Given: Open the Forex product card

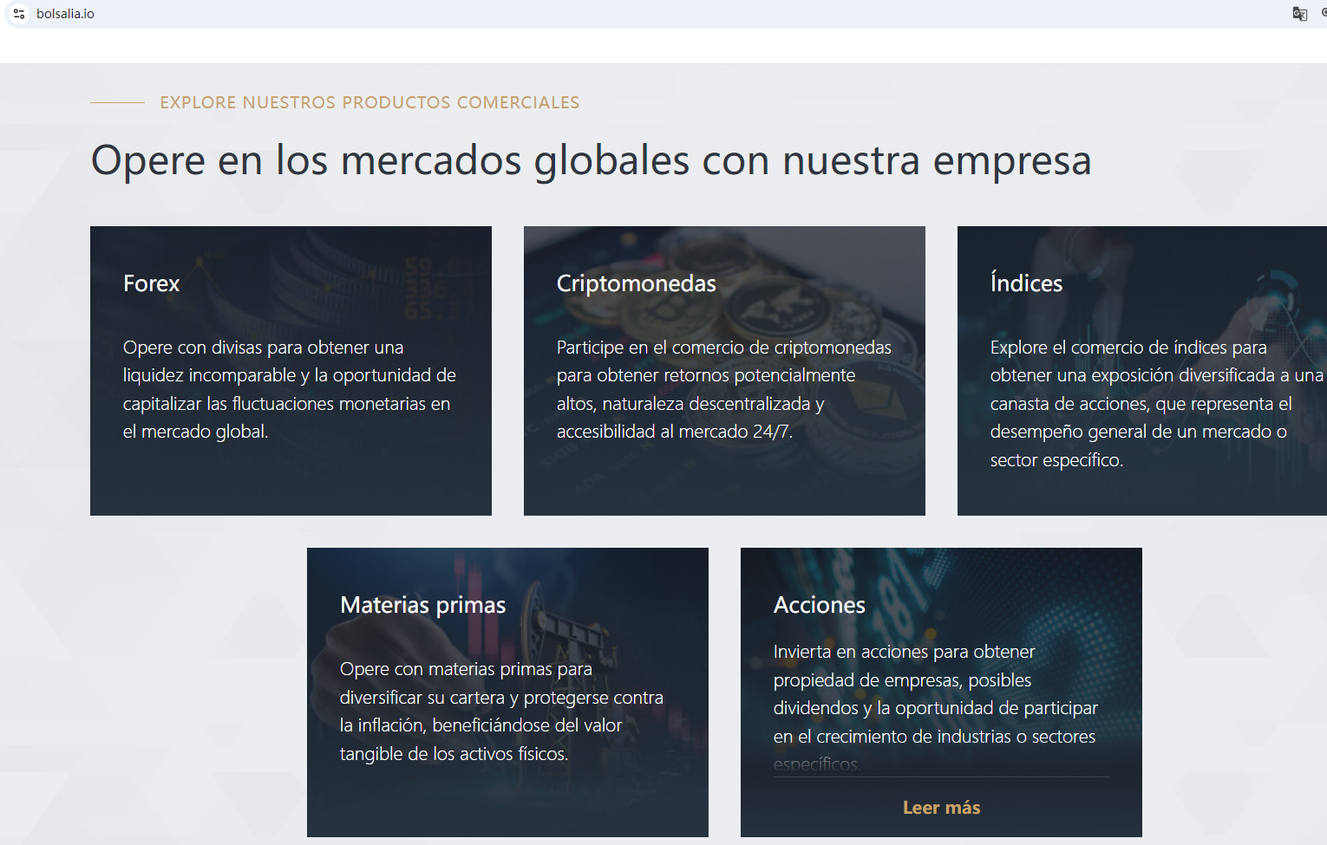Looking at the screenshot, I should click(x=291, y=371).
